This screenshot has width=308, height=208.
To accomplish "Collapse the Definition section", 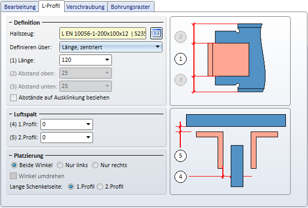I will click(x=11, y=23).
